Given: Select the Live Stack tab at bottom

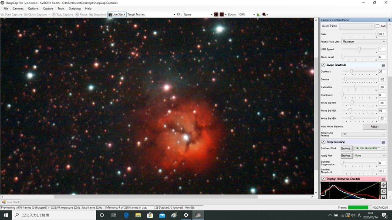Looking at the screenshot, I should tap(11, 202).
